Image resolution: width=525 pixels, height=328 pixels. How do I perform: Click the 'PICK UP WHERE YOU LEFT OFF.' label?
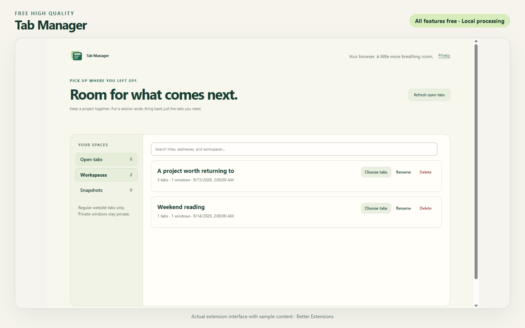click(x=104, y=81)
